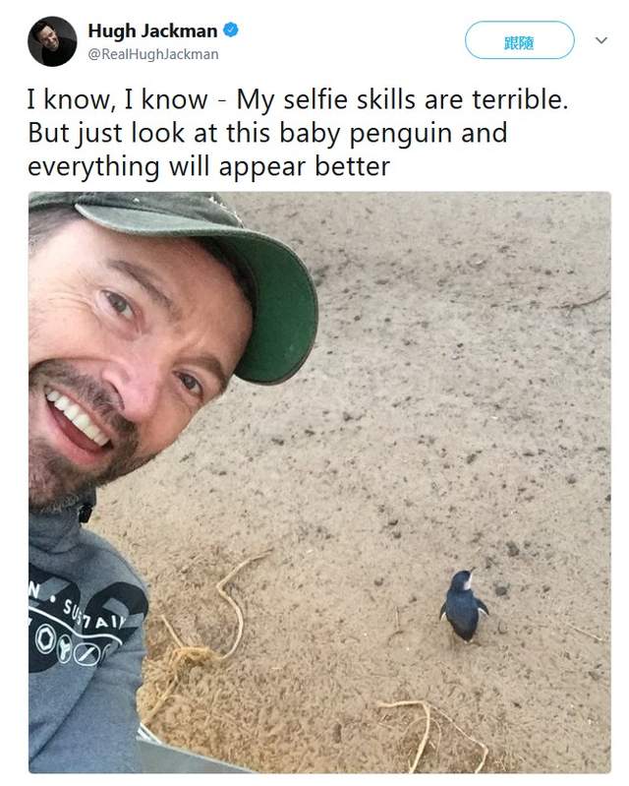Viewport: 629px width, 786px height.
Task: Select the 'I know, I know' text line
Action: pos(118,99)
